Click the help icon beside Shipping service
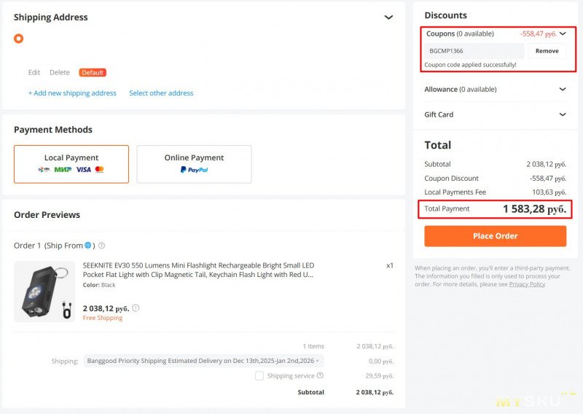583x414 pixels. coord(320,376)
